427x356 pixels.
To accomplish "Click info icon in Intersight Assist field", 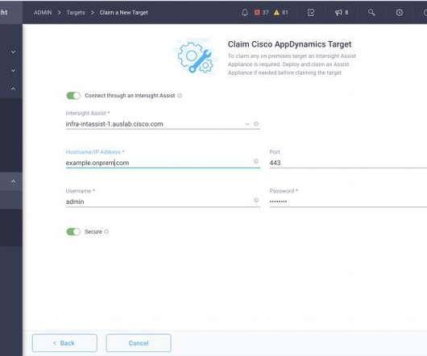I will (x=256, y=124).
